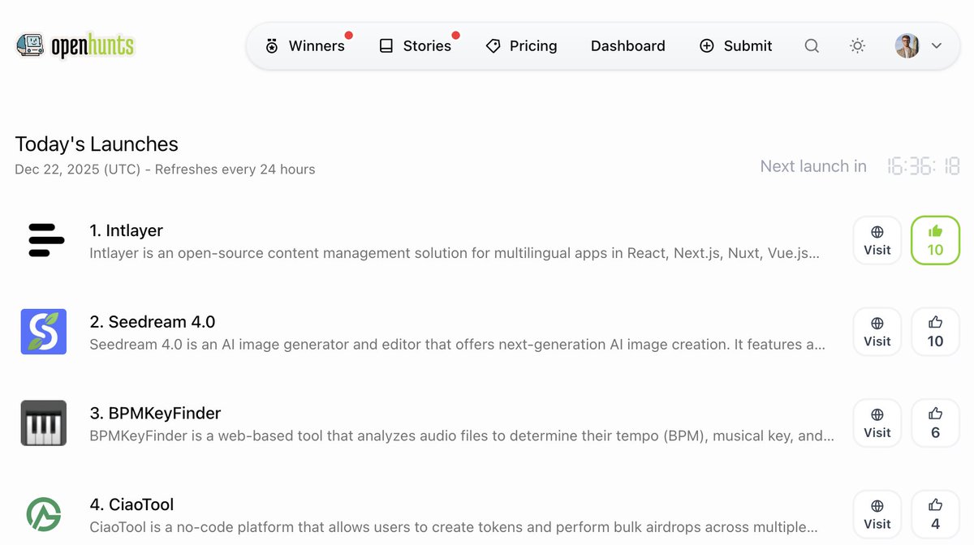Visit the Intlayer website
Viewport: 974px width, 545px height.
coord(877,240)
